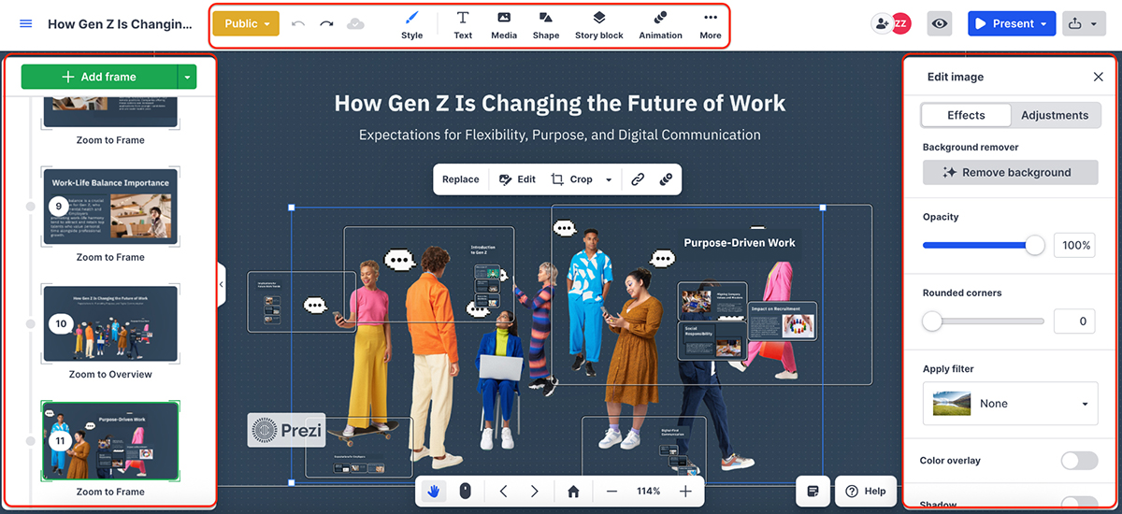Return to home overview
The image size is (1122, 514).
[573, 491]
